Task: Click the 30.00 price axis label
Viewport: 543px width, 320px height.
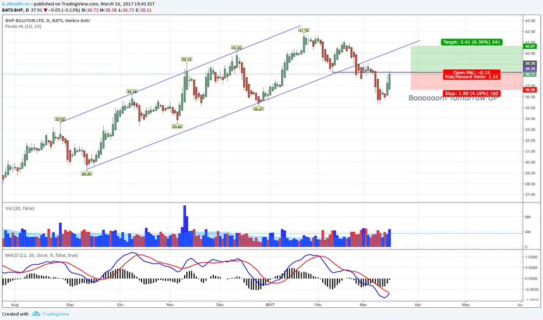Action: pyautogui.click(x=530, y=162)
